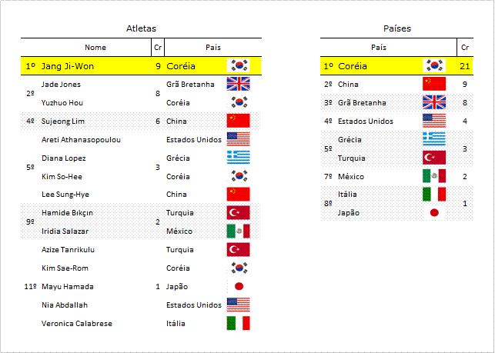The image size is (495, 353).
Task: Click the Turkey flag beside Hamide Bıkçın
Action: tap(239, 212)
